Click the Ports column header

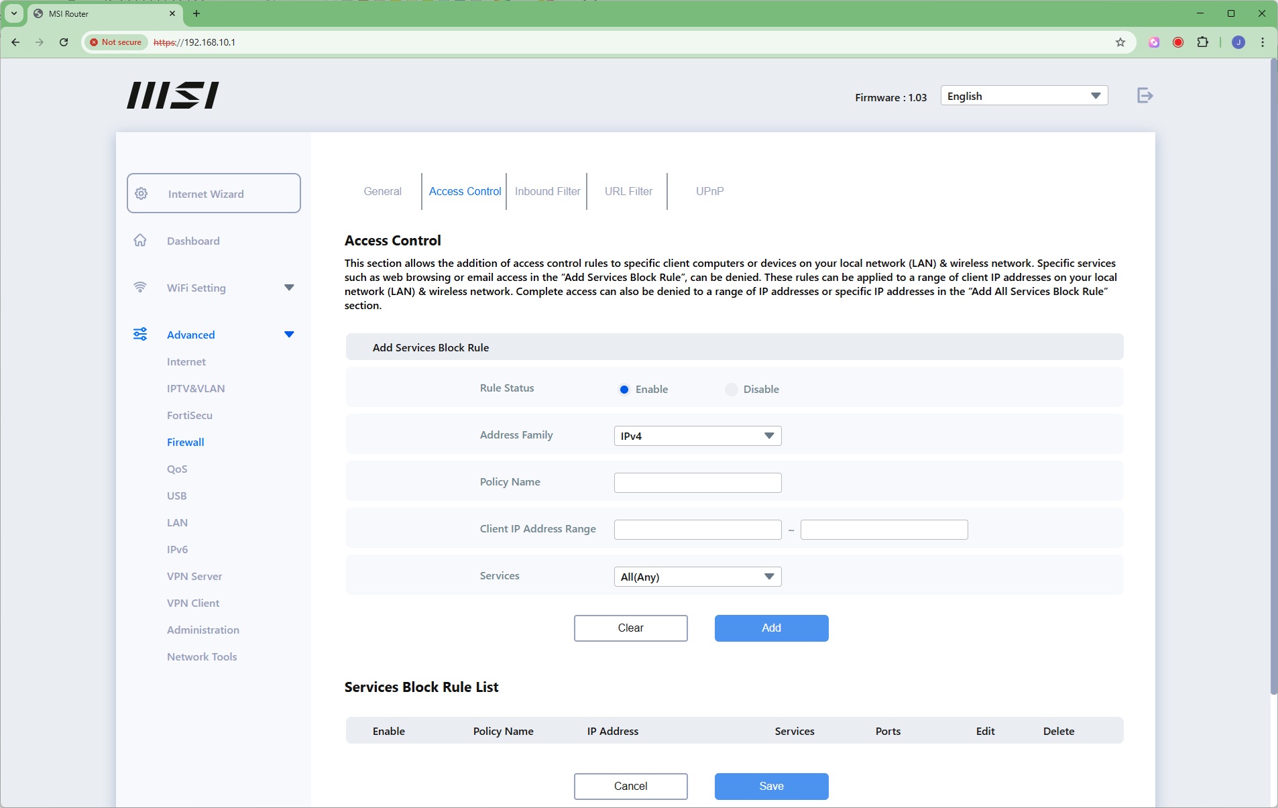tap(888, 732)
